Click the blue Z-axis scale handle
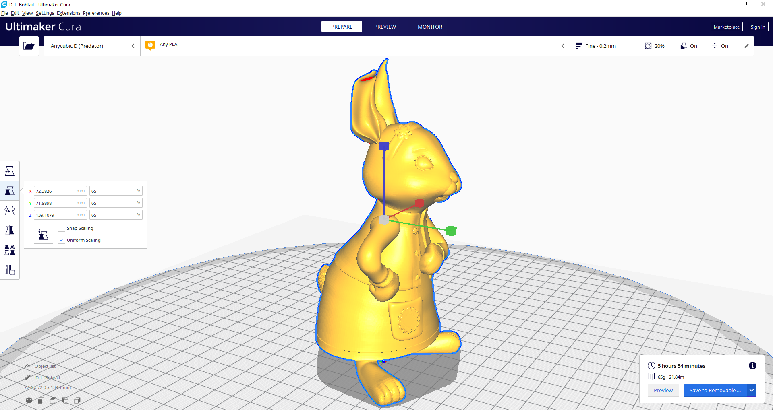 (384, 146)
